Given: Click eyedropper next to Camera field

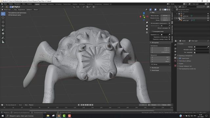Looking at the screenshot, I should [208, 47].
